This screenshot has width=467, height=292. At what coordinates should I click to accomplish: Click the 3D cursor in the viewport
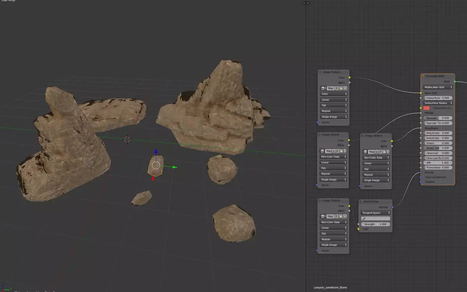pos(127,139)
